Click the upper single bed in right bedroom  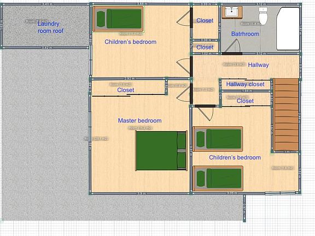click(x=218, y=139)
